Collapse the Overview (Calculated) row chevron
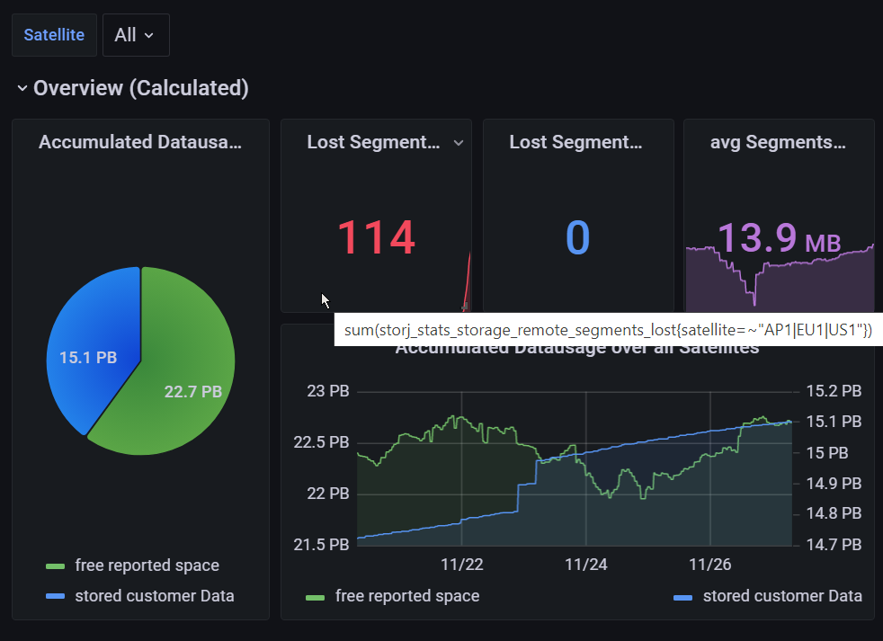883x641 pixels. point(22,88)
